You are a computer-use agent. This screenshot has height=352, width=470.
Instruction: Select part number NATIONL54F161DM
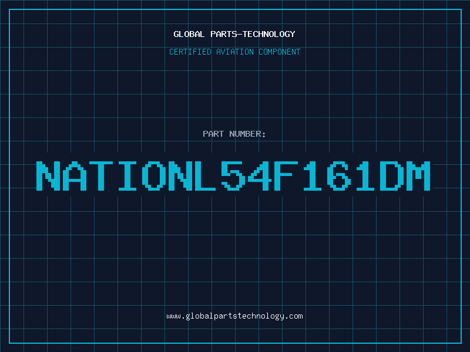pyautogui.click(x=233, y=176)
